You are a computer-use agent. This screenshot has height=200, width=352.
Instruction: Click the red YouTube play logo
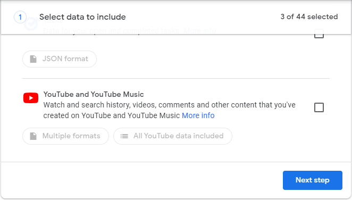coord(31,98)
